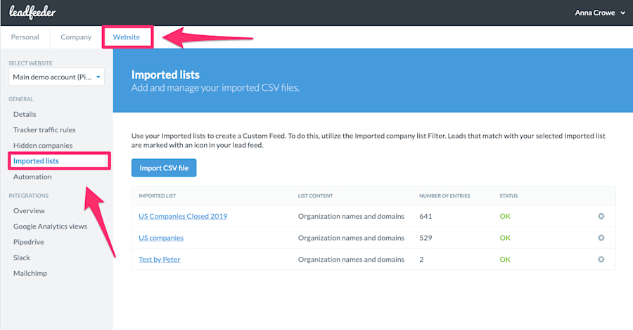Click the Imported List column header
Image resolution: width=633 pixels, height=330 pixels.
coord(157,196)
